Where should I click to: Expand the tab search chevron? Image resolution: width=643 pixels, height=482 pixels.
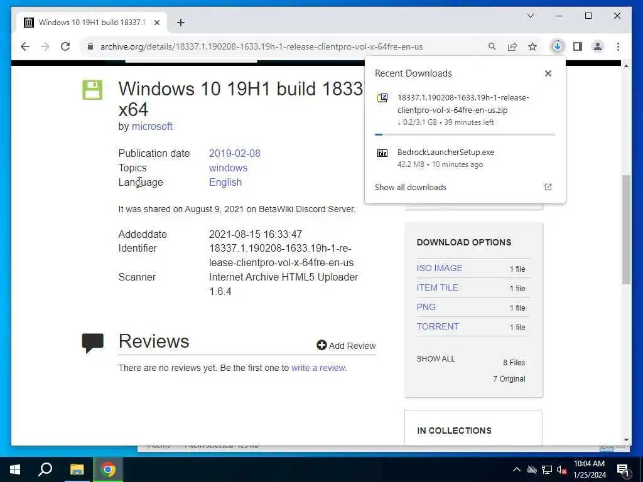(530, 16)
